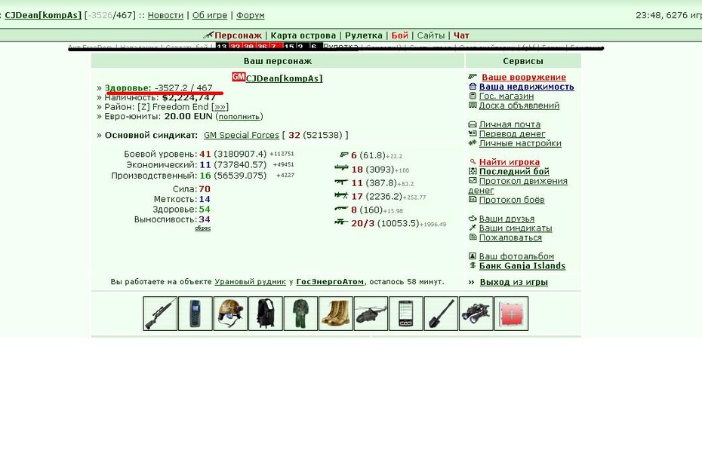Click the CJDean[kompAs] header username link
Screen dimensions: 702x450
pos(43,15)
